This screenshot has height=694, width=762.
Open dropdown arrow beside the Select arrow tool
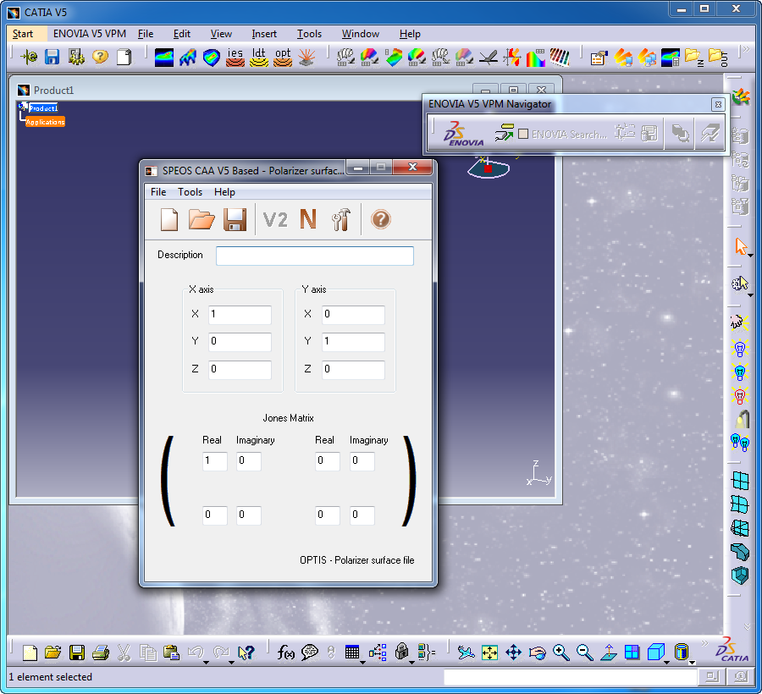point(751,256)
